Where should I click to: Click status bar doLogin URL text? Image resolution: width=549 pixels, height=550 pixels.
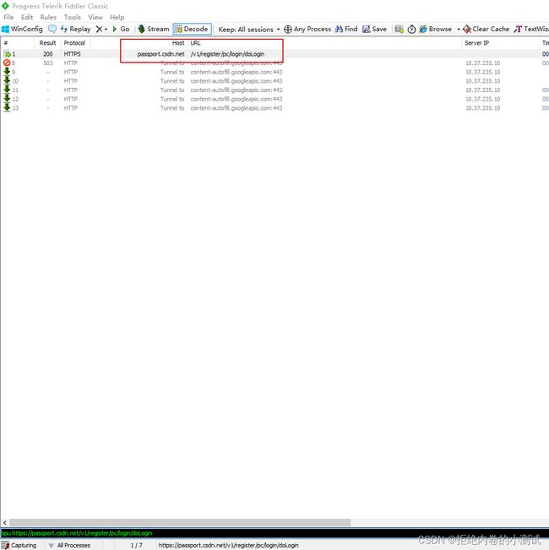coord(228,546)
